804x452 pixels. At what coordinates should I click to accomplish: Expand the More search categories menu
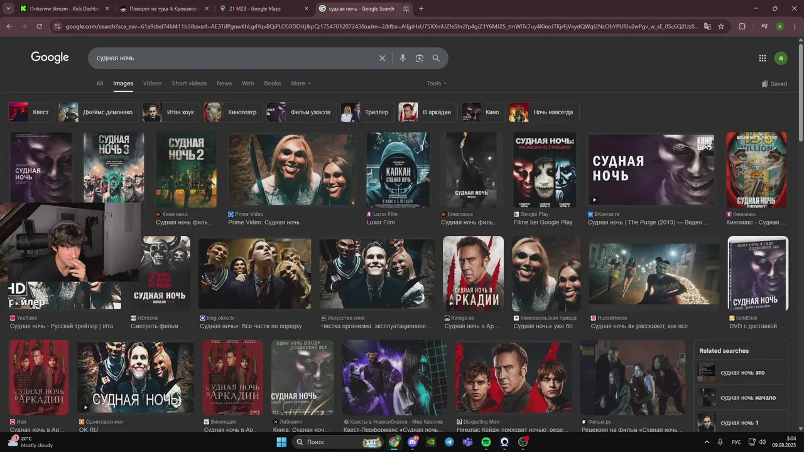(x=300, y=83)
